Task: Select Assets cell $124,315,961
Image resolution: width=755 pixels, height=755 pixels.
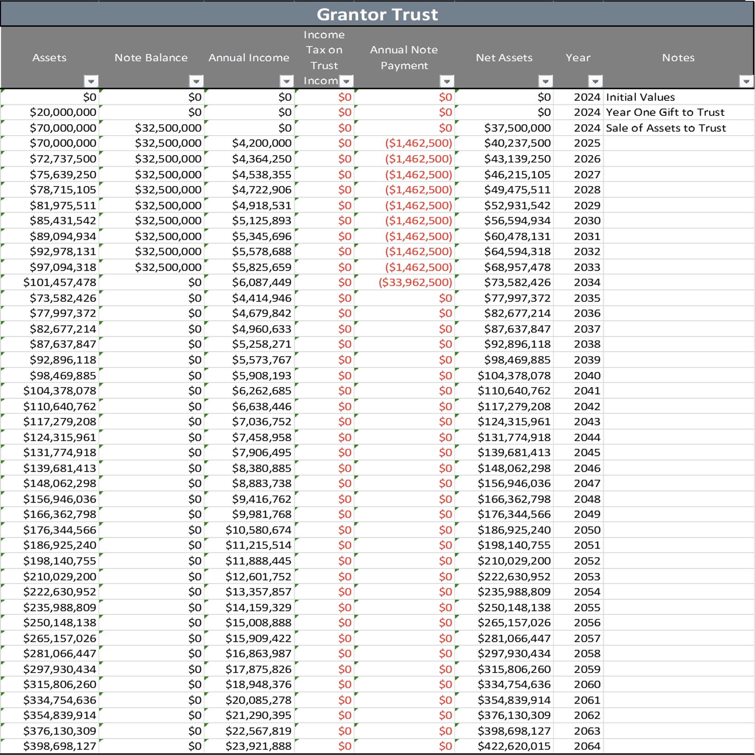Action: (50, 437)
